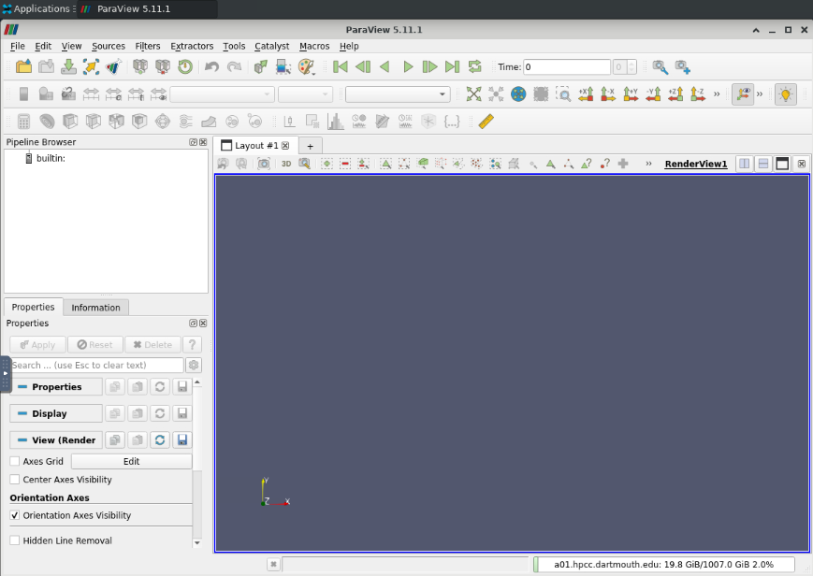Click the ruler measurement icon

(486, 122)
